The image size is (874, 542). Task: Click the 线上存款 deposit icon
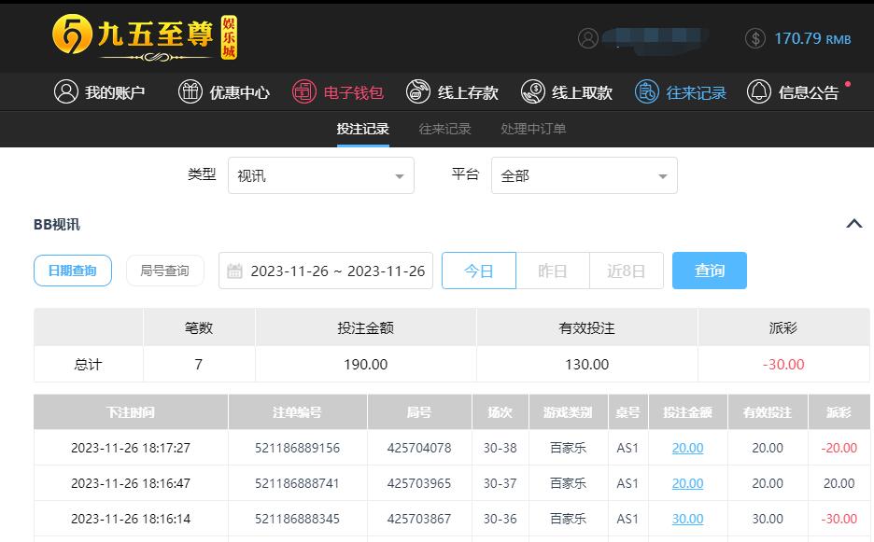[418, 91]
